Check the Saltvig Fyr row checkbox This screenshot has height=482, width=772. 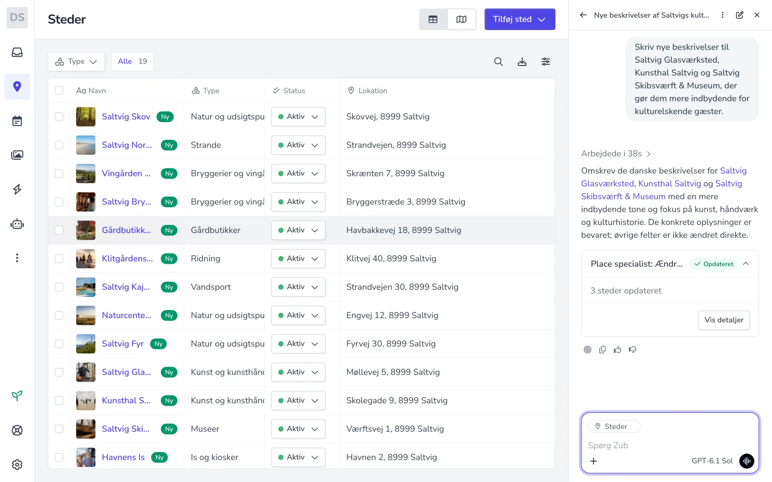59,344
